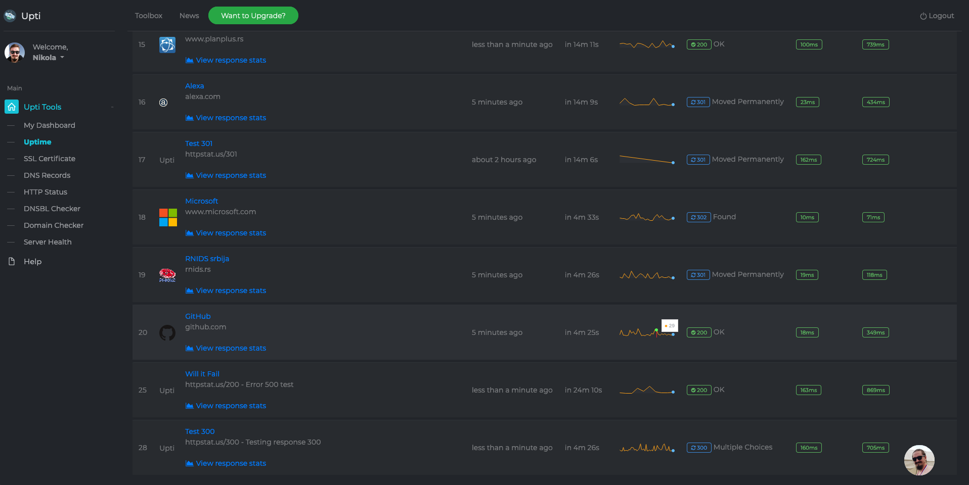View response stats for www.planplus.rs

point(226,60)
